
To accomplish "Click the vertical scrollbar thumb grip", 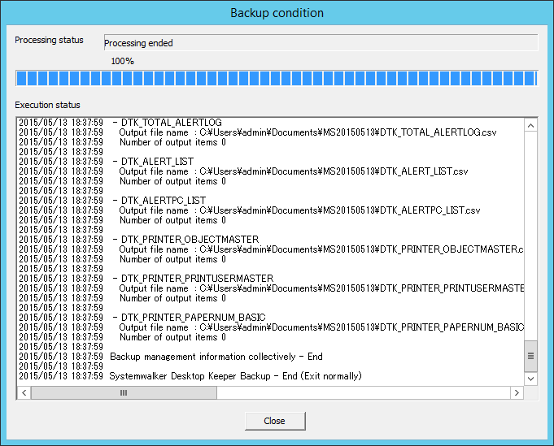I will (x=530, y=356).
